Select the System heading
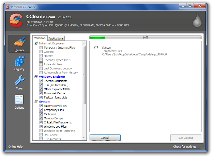 point(45,102)
